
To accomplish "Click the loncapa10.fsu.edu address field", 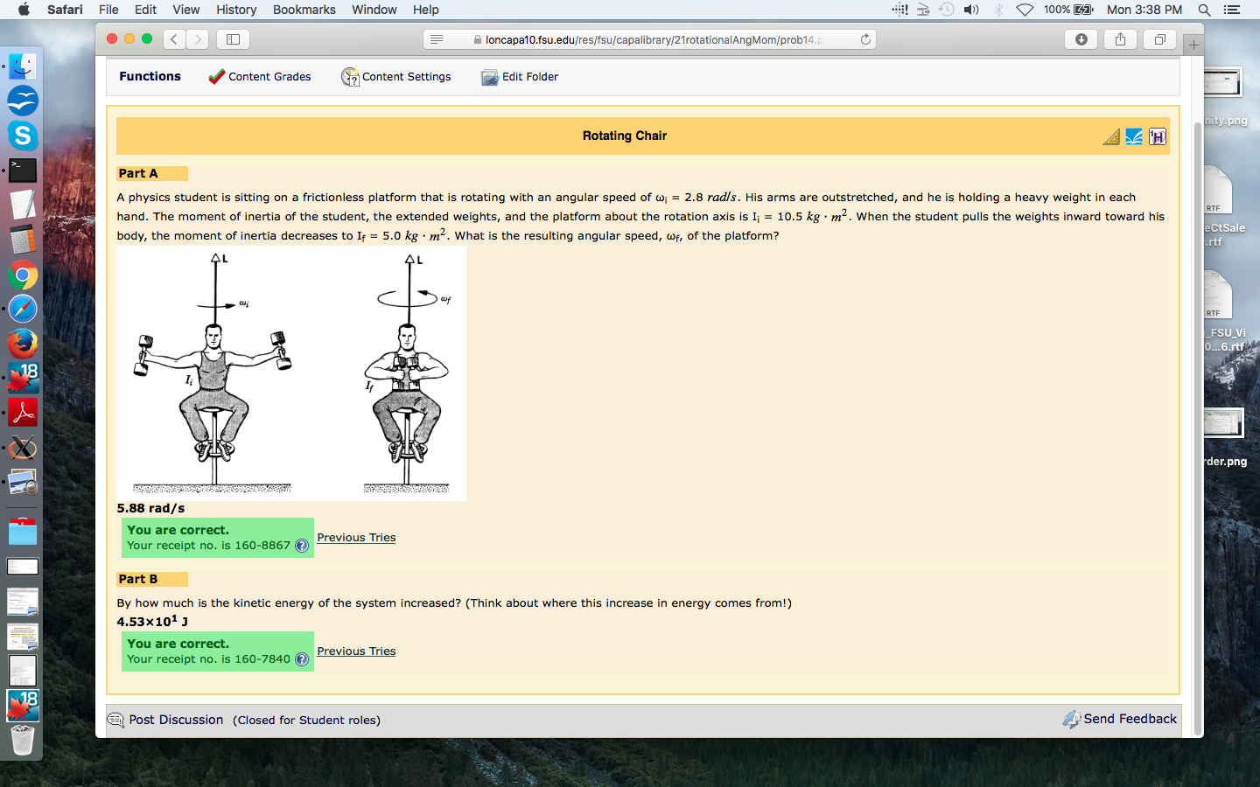I will coord(649,39).
